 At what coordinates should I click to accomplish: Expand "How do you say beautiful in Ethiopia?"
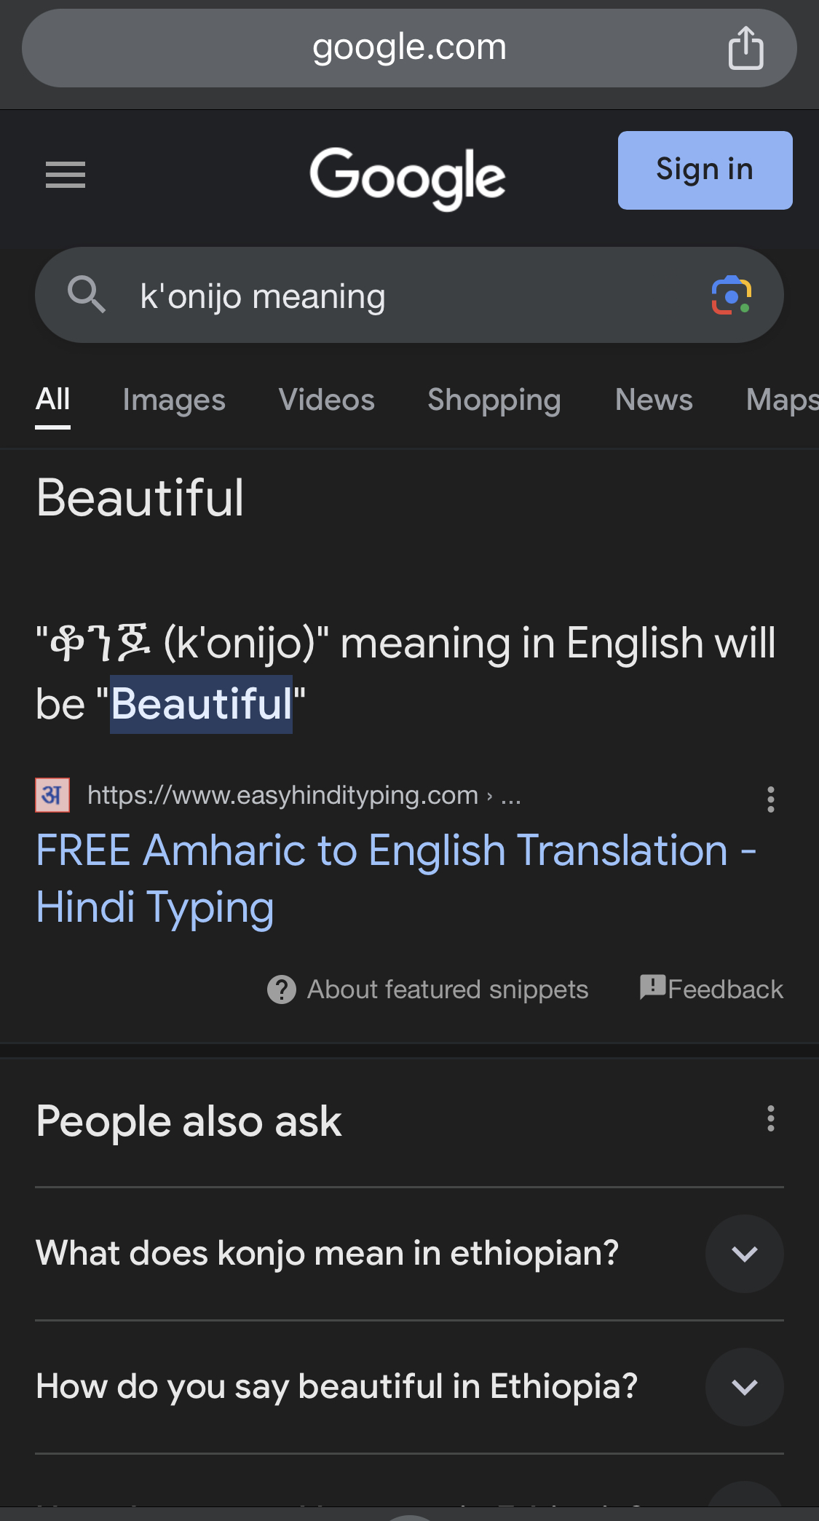pyautogui.click(x=409, y=1386)
